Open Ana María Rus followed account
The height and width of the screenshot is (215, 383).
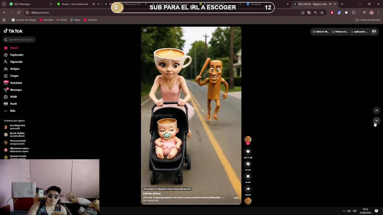tap(15, 127)
